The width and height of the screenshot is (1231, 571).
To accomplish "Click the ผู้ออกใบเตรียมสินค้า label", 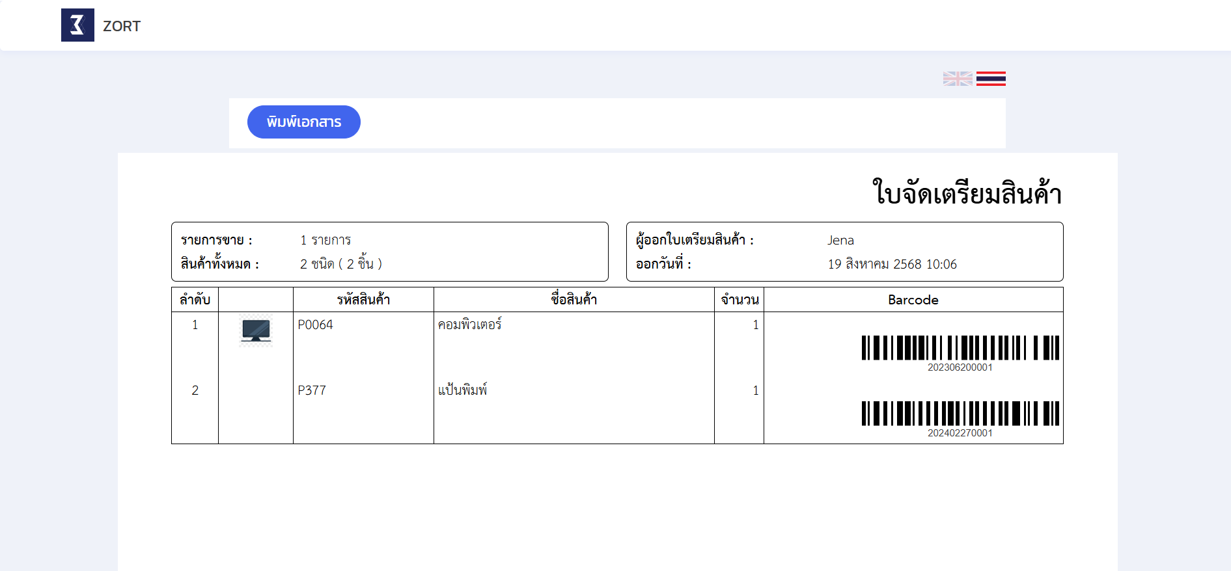I will tap(695, 240).
